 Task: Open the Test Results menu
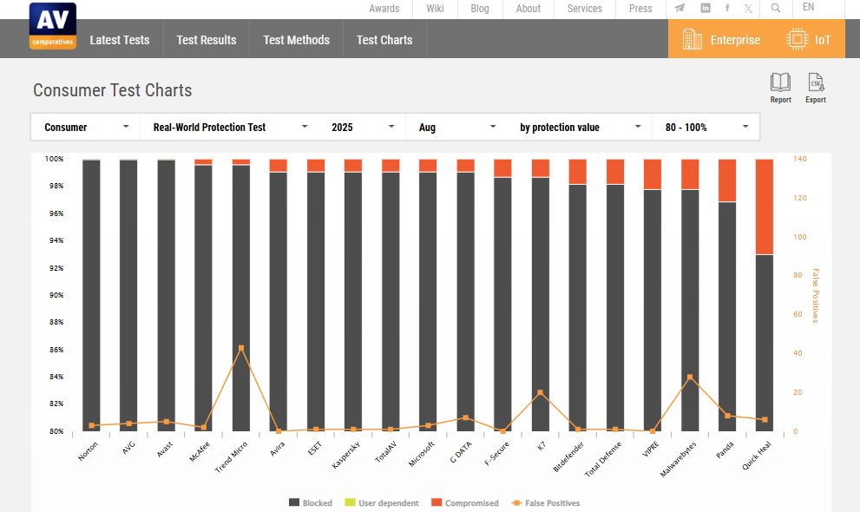pos(207,39)
